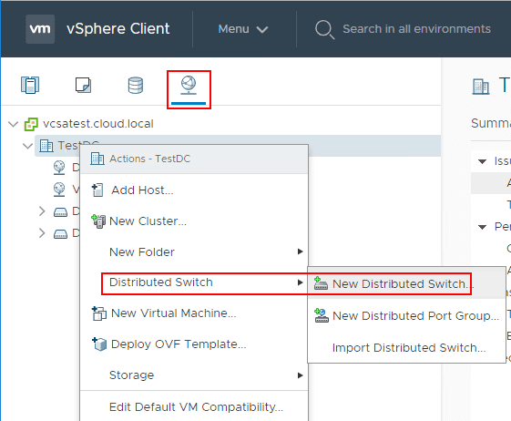Choose New Virtual Machine... menu entry
The image size is (511, 421).
[x=194, y=313]
